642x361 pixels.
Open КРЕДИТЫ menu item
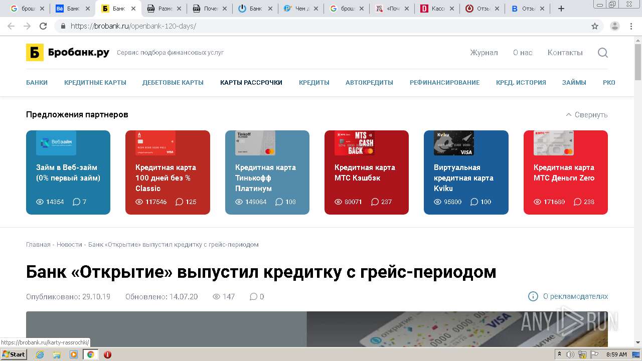coord(314,83)
